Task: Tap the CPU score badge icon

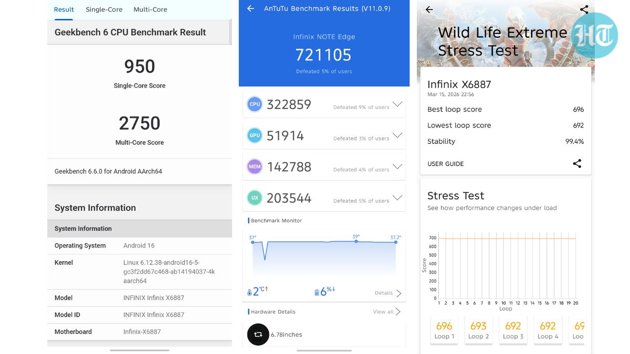Action: [255, 104]
